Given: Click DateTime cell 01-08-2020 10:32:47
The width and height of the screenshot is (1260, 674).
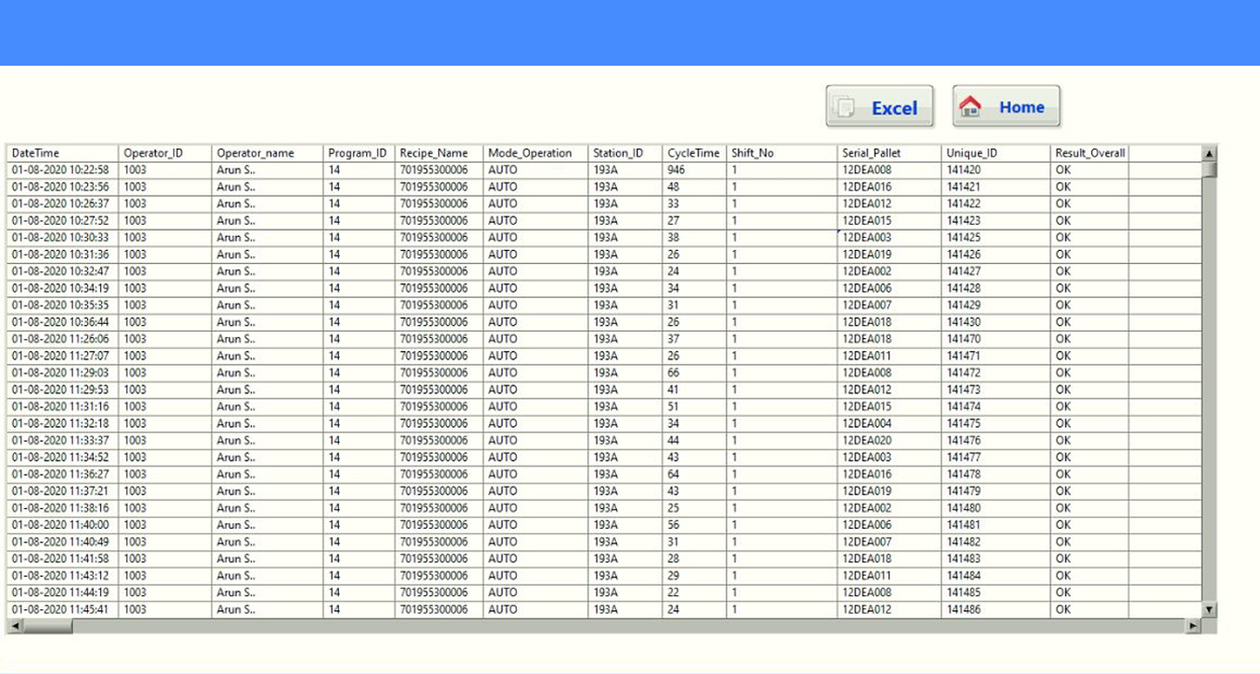Looking at the screenshot, I should click(62, 271).
